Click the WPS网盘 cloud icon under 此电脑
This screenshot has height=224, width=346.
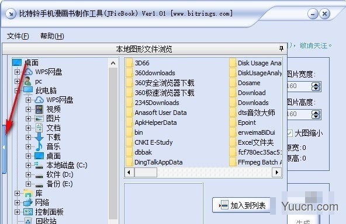pyautogui.click(x=39, y=100)
